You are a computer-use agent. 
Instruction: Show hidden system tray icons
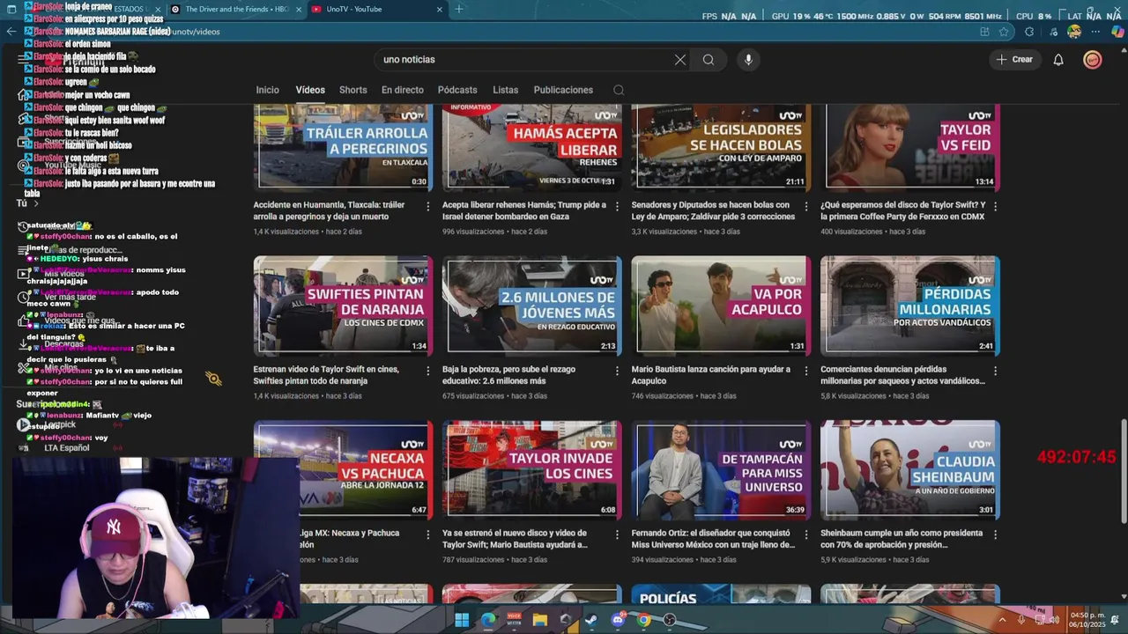1002,620
